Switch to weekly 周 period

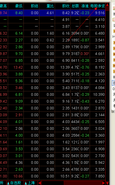click(114, 94)
